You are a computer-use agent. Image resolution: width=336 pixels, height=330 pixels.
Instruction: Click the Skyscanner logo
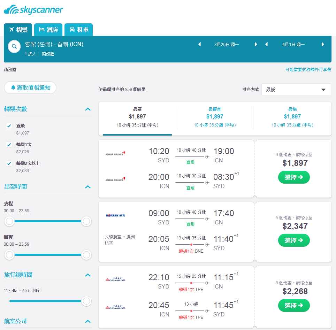(33, 10)
